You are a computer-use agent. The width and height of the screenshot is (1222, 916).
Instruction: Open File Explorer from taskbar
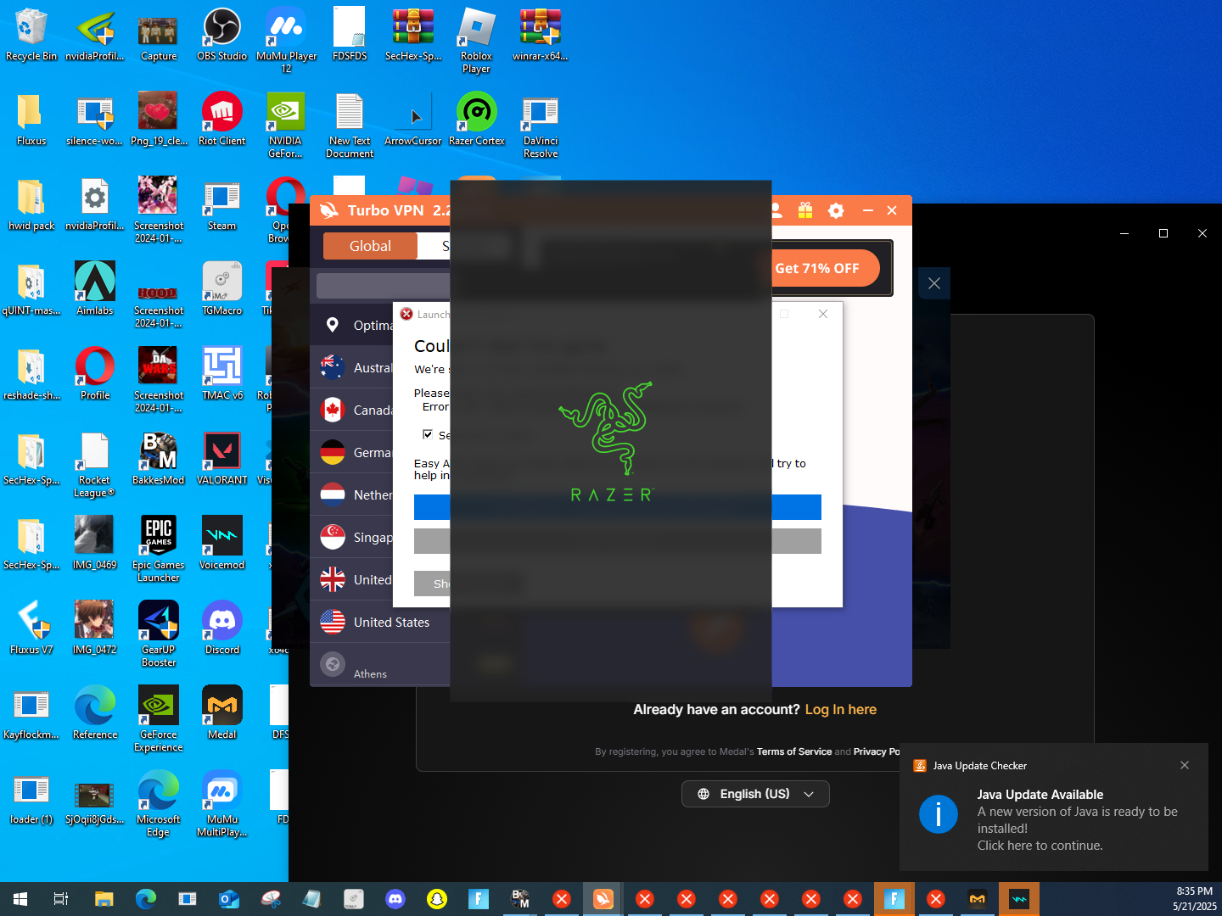[x=104, y=899]
